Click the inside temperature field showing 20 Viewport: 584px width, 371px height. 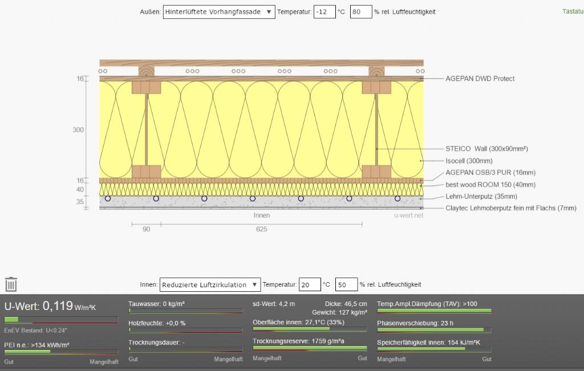tap(310, 284)
